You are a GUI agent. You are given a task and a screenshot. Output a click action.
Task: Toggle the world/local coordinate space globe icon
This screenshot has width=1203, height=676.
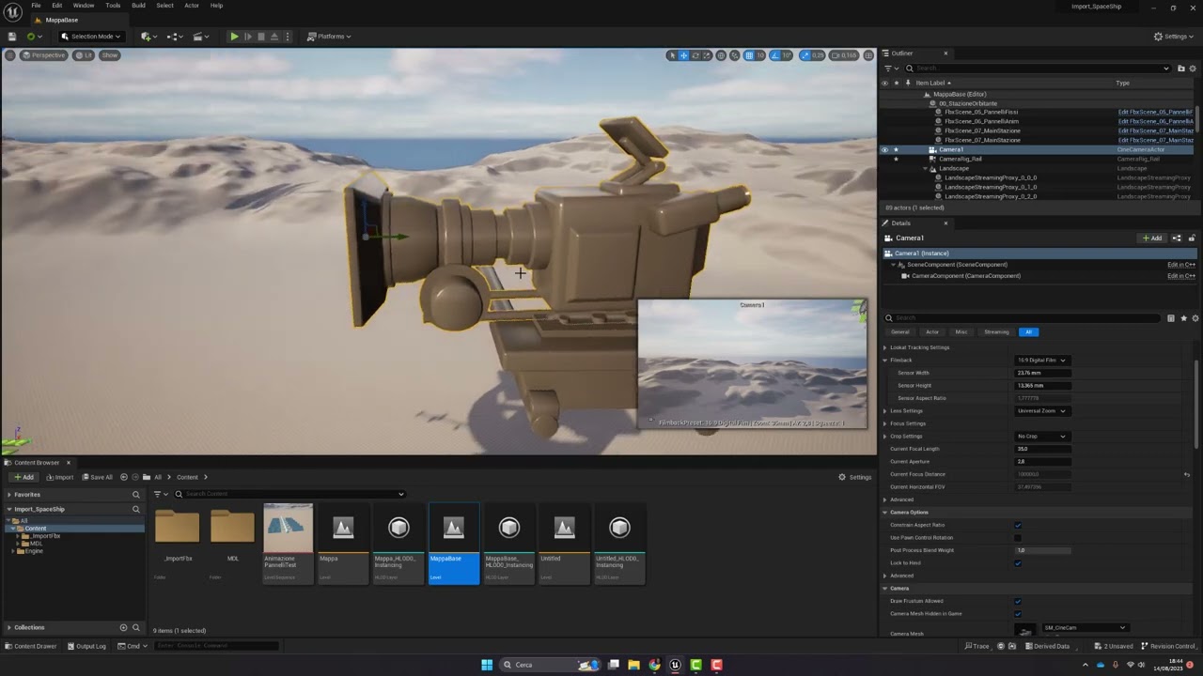click(722, 55)
